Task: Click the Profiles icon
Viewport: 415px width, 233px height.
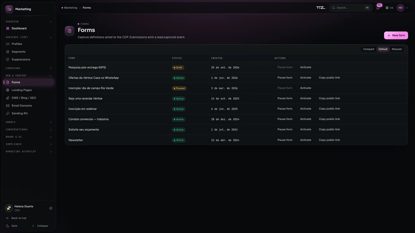Action: 8,44
